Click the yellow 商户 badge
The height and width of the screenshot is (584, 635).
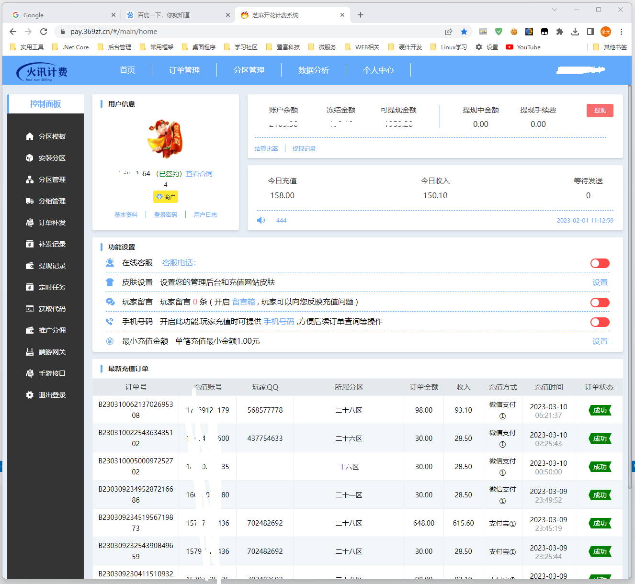tap(166, 197)
